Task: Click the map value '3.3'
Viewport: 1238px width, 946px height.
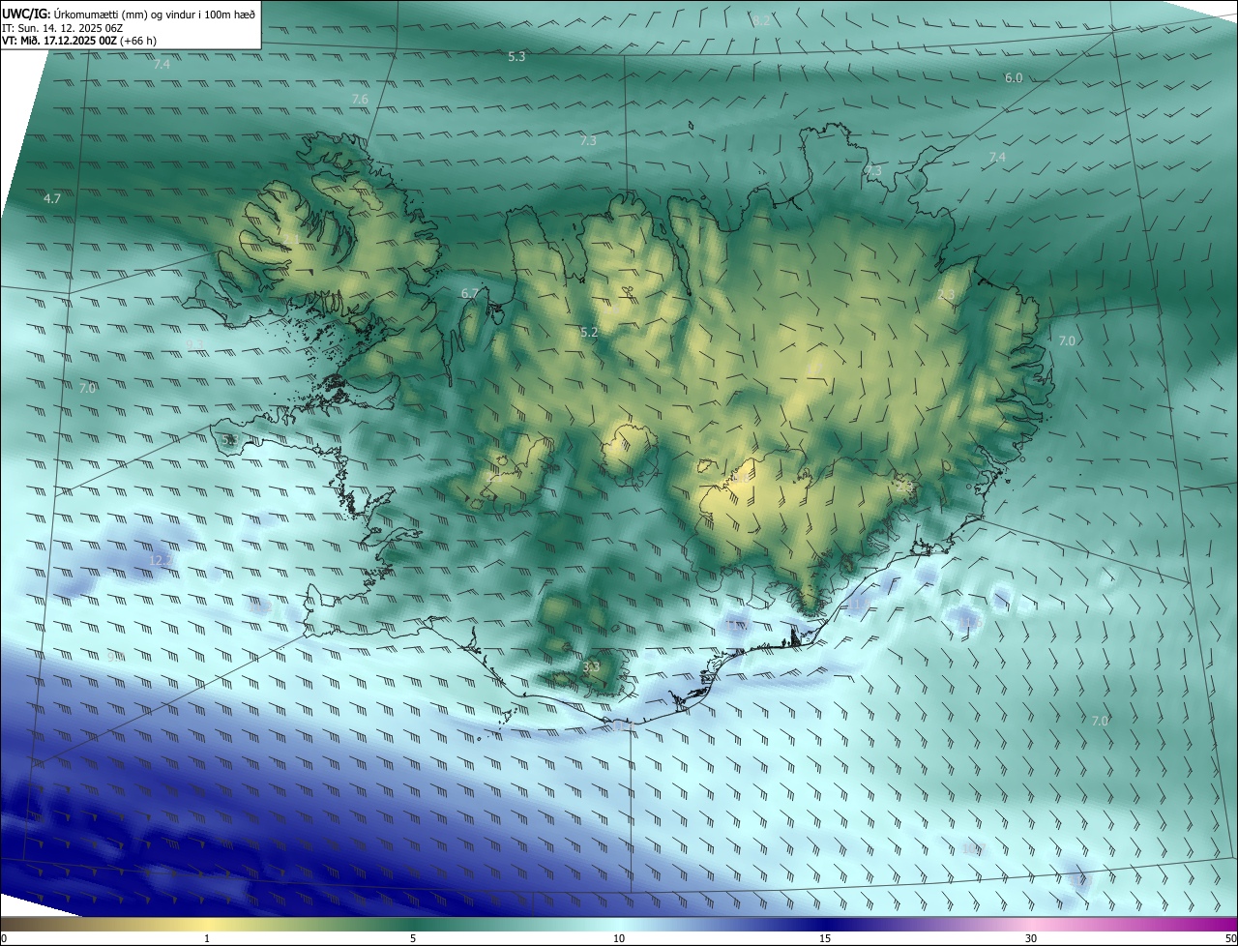Action: tap(592, 666)
